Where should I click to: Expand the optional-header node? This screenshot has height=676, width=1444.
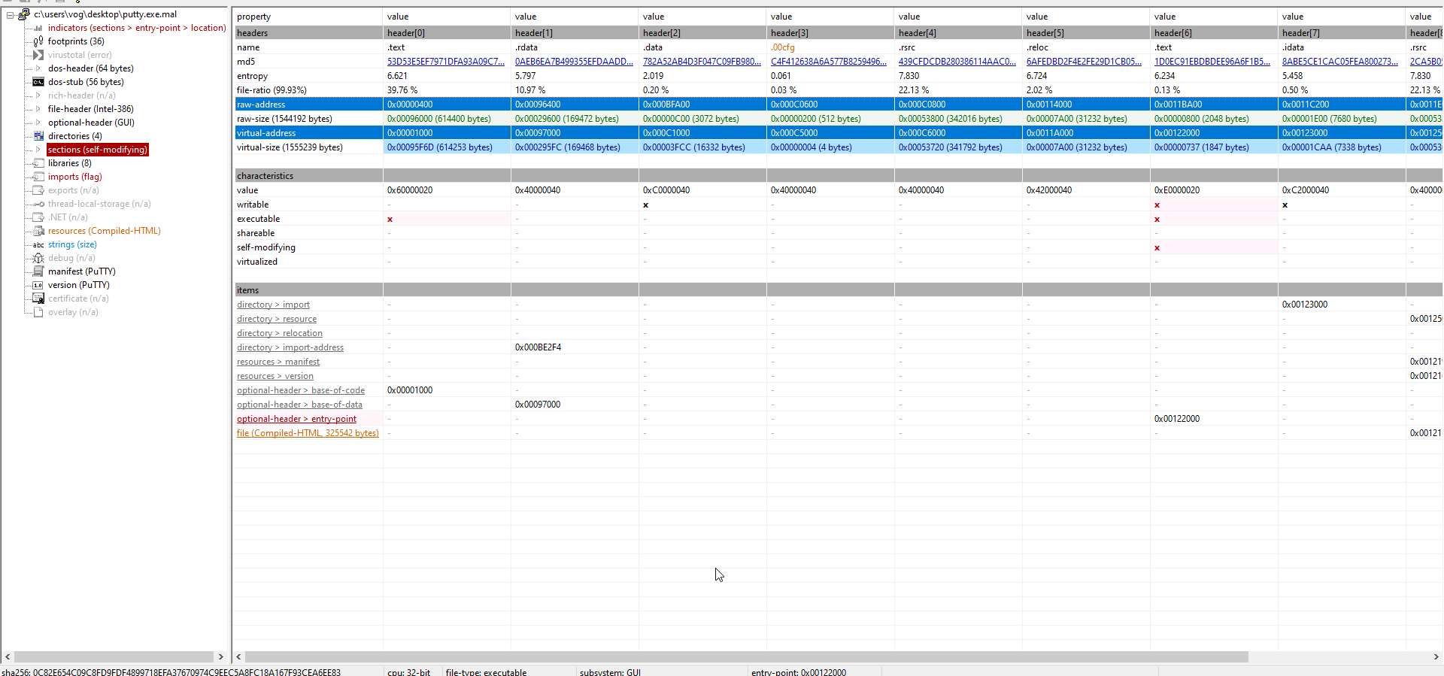click(x=38, y=123)
